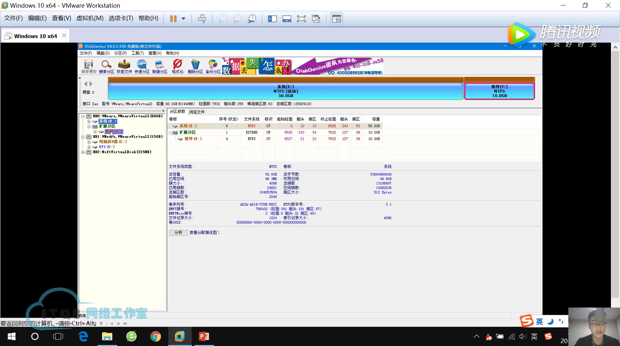Image resolution: width=620 pixels, height=346 pixels.
Task: Click the 格式化 format icon
Action: (x=178, y=66)
